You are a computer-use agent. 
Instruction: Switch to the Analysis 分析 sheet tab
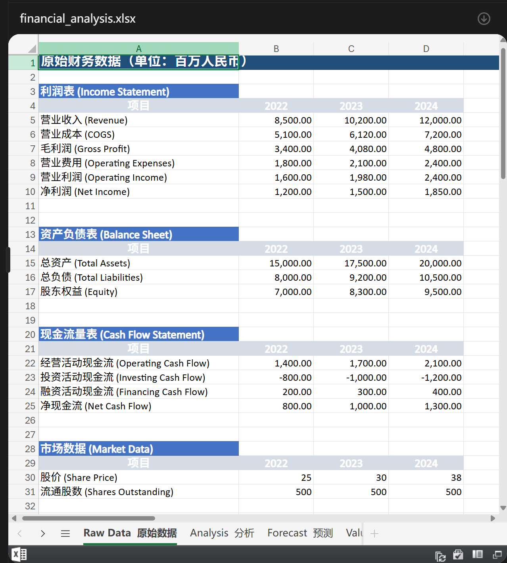coord(222,533)
